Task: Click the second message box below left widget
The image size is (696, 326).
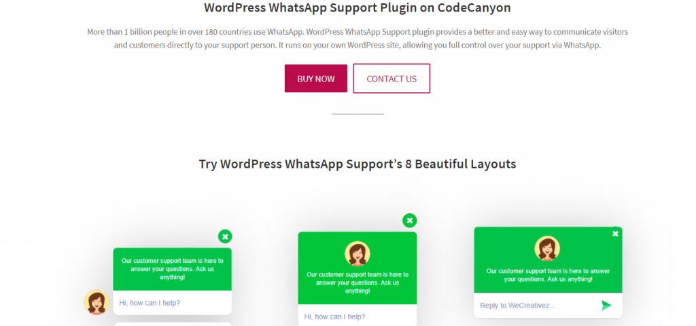Action: click(x=172, y=324)
